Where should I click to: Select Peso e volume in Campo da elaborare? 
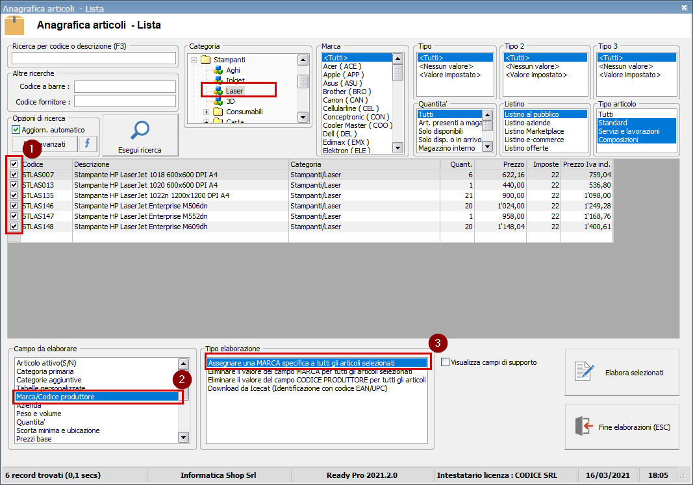[39, 414]
